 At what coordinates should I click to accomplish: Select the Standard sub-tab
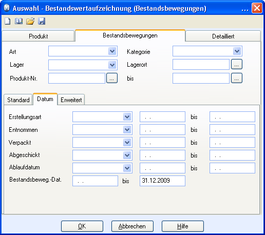point(18,100)
